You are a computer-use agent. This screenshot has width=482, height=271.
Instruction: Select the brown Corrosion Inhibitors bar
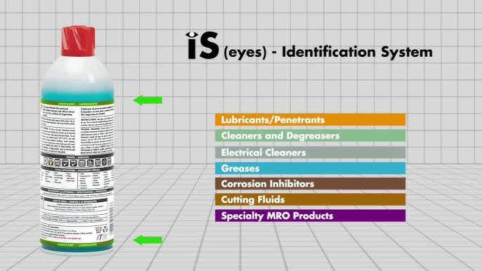[x=310, y=184]
